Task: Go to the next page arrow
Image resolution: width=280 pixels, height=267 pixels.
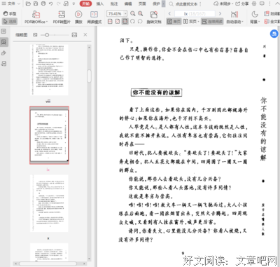Action: (x=220, y=13)
